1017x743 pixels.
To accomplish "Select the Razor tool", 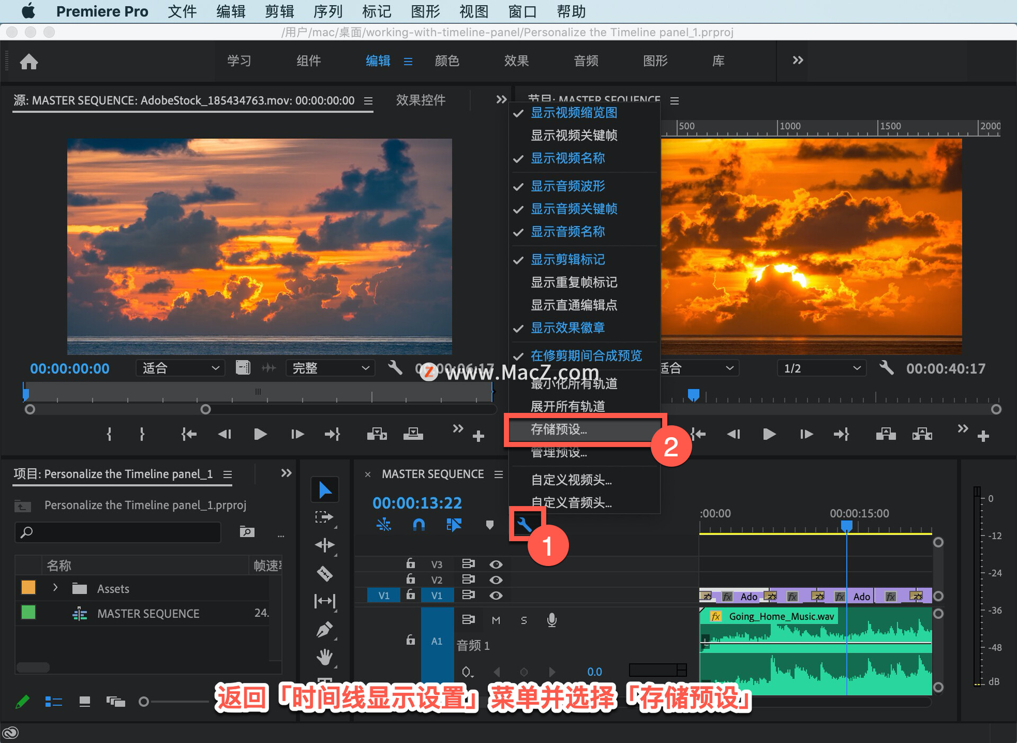I will (x=324, y=573).
